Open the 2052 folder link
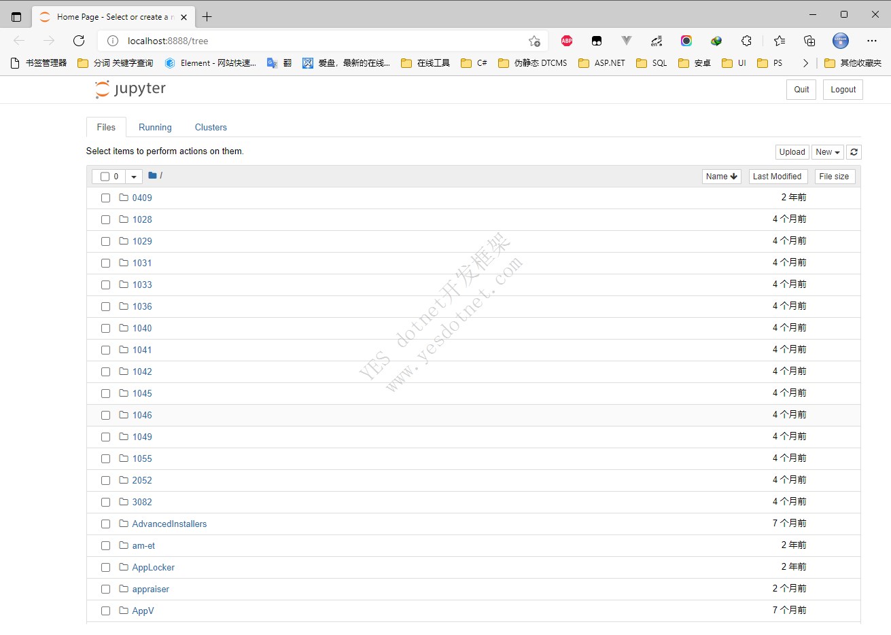 point(142,480)
